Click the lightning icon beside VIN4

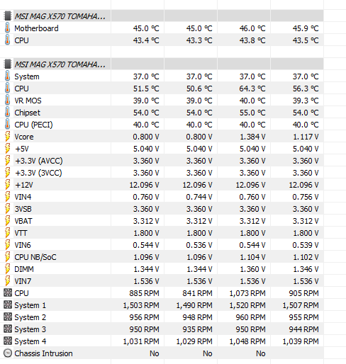pyautogui.click(x=8, y=197)
